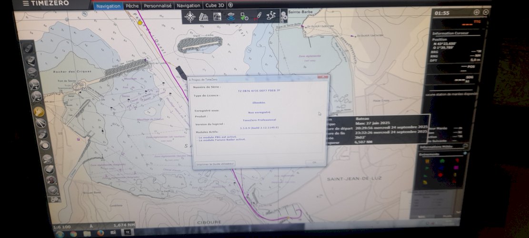Click the plus icon in side panel header
The height and width of the screenshot is (238, 529).
(x=476, y=12)
